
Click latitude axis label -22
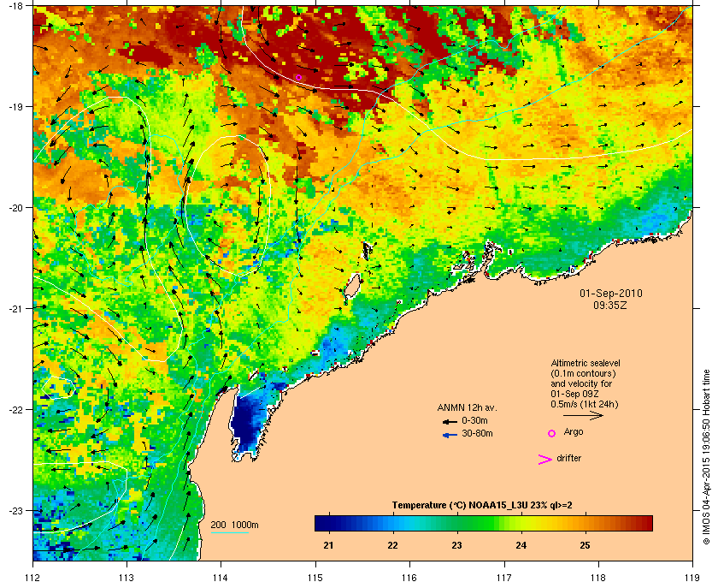[15, 410]
